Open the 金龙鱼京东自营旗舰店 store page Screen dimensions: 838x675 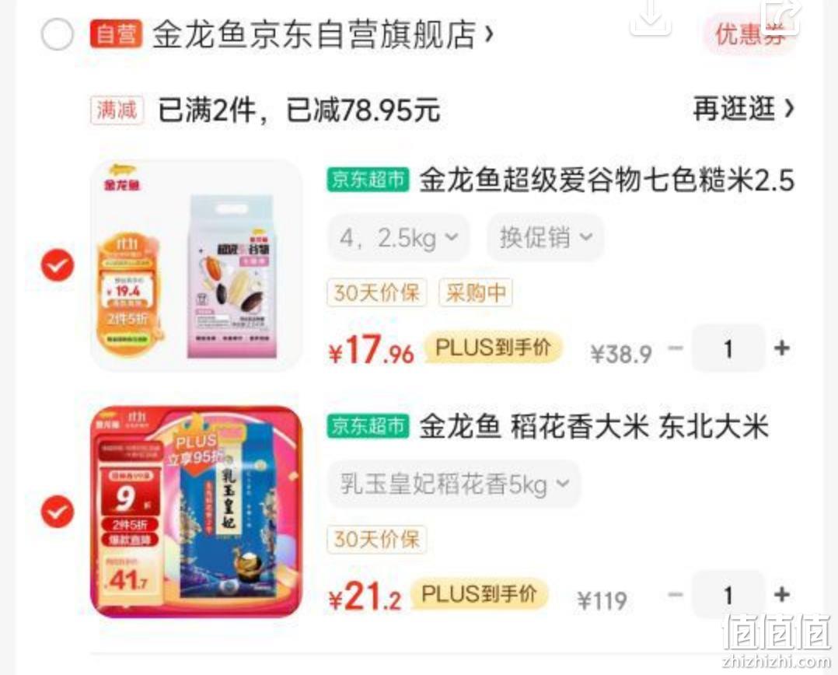pyautogui.click(x=323, y=35)
